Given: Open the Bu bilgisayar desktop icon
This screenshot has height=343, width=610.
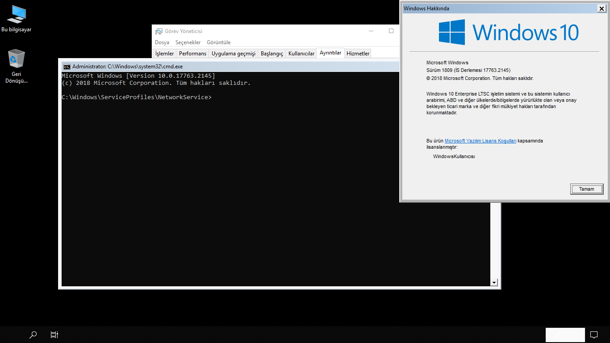Looking at the screenshot, I should coord(17,19).
